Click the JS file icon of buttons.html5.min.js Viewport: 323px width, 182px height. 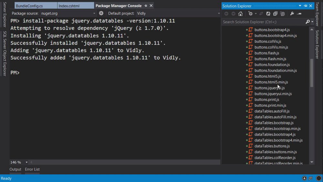[x=251, y=82]
